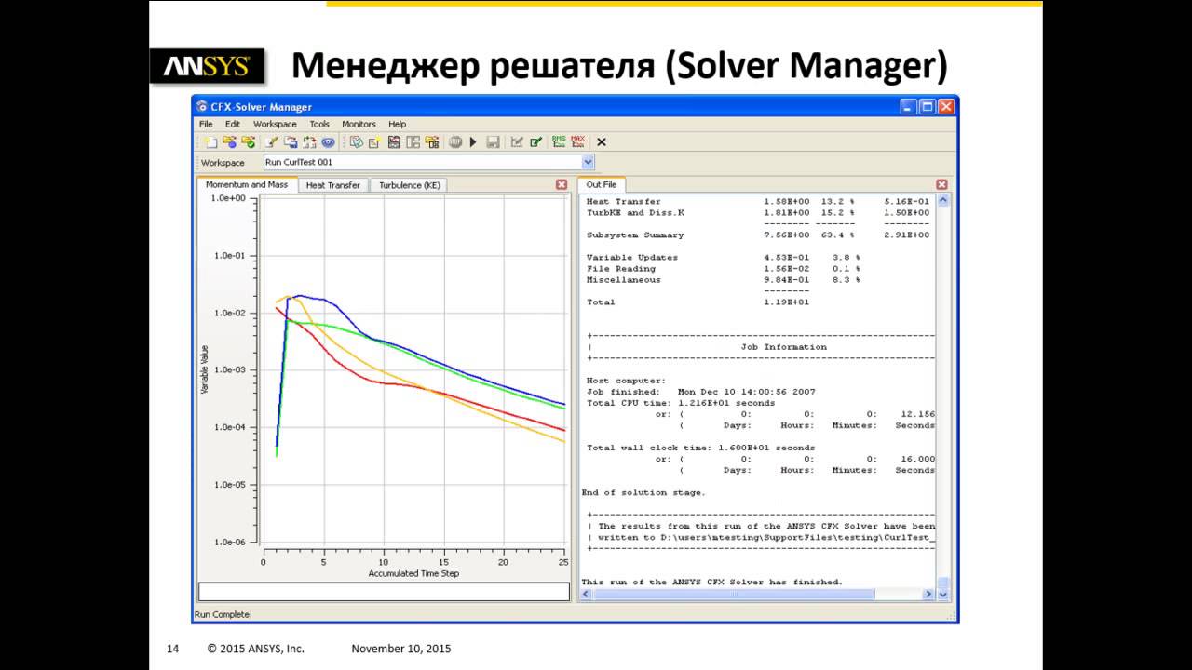Select the Out File tab
Image resolution: width=1192 pixels, height=670 pixels.
601,184
